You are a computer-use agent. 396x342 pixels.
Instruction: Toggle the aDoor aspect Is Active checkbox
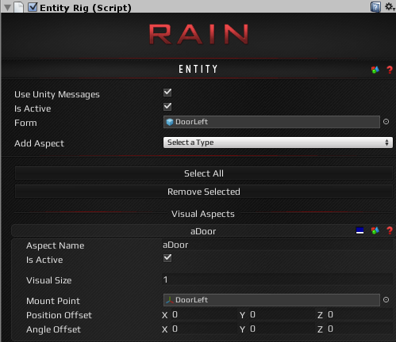[x=167, y=258]
